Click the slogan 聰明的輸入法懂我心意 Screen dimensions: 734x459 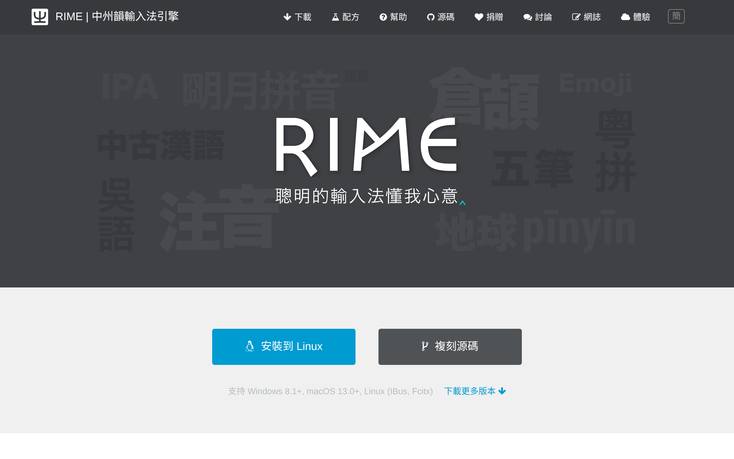(x=366, y=196)
